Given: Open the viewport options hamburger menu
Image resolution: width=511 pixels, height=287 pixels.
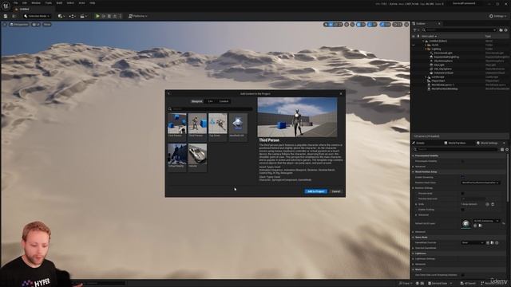Looking at the screenshot, I should (5, 25).
